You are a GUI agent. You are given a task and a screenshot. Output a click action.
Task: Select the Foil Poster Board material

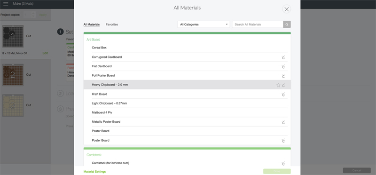[x=187, y=75]
